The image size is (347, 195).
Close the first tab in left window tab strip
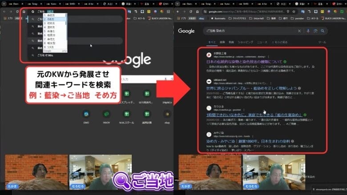(22, 4)
